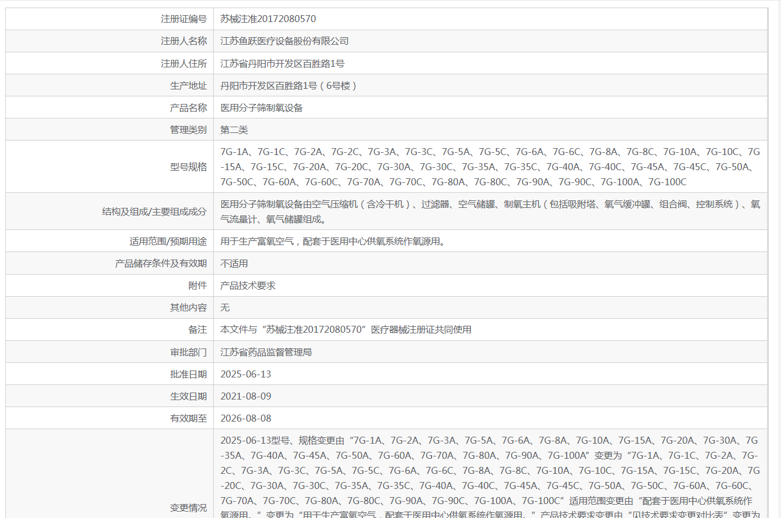
Task: Click the 产品名称 label cell
Action: (188, 107)
